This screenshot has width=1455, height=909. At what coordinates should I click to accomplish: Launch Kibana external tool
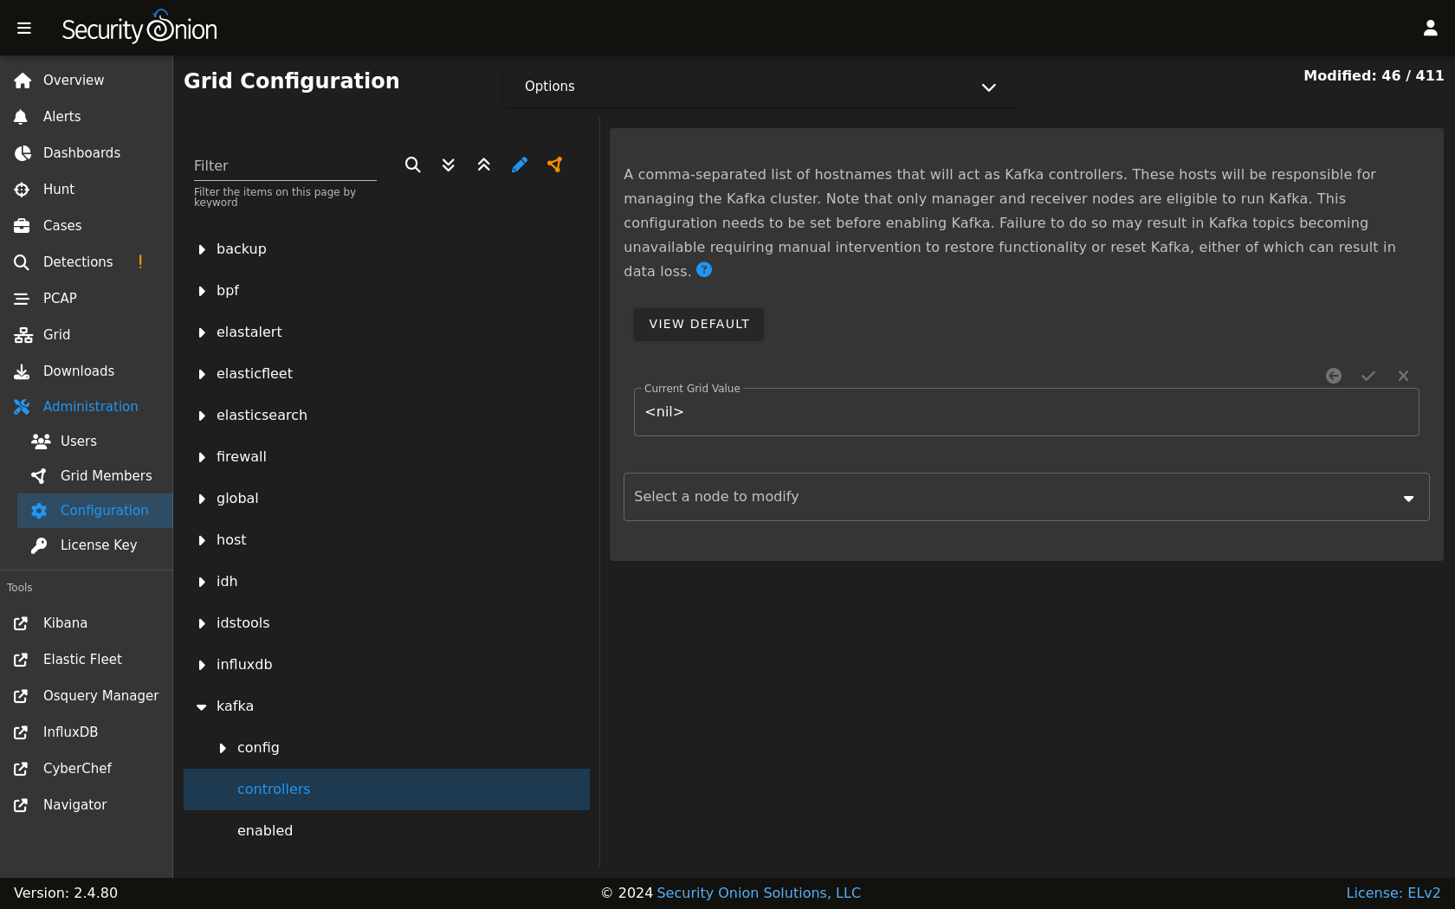[x=87, y=623]
